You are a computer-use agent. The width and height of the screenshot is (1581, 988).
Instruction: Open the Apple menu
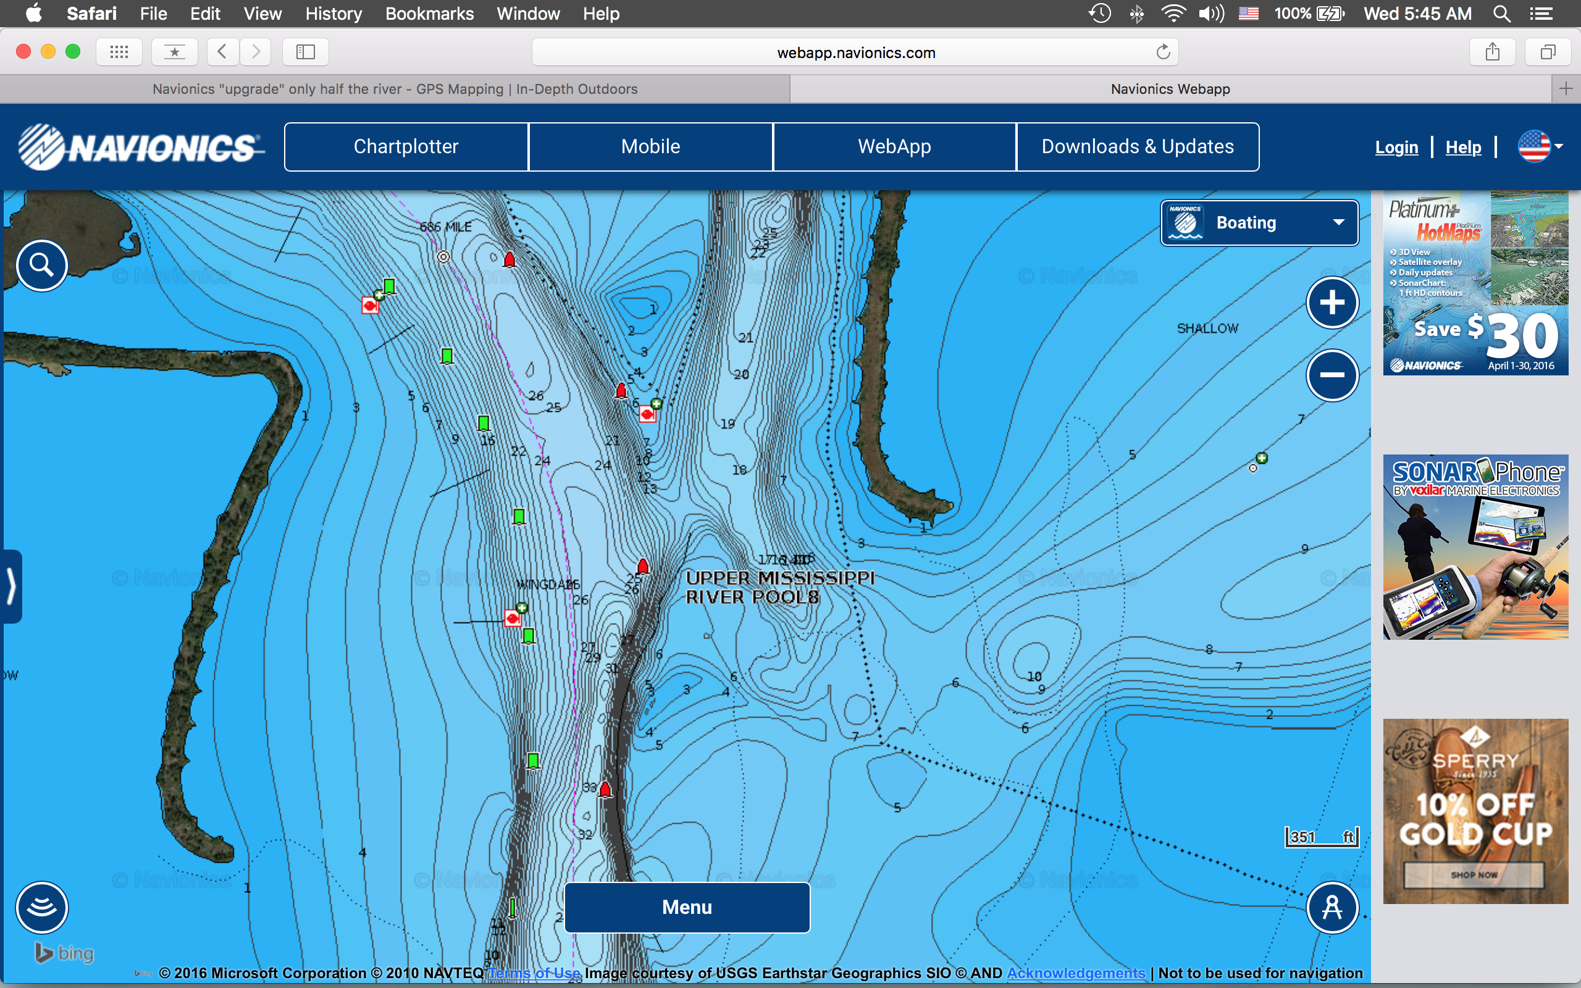[x=34, y=13]
